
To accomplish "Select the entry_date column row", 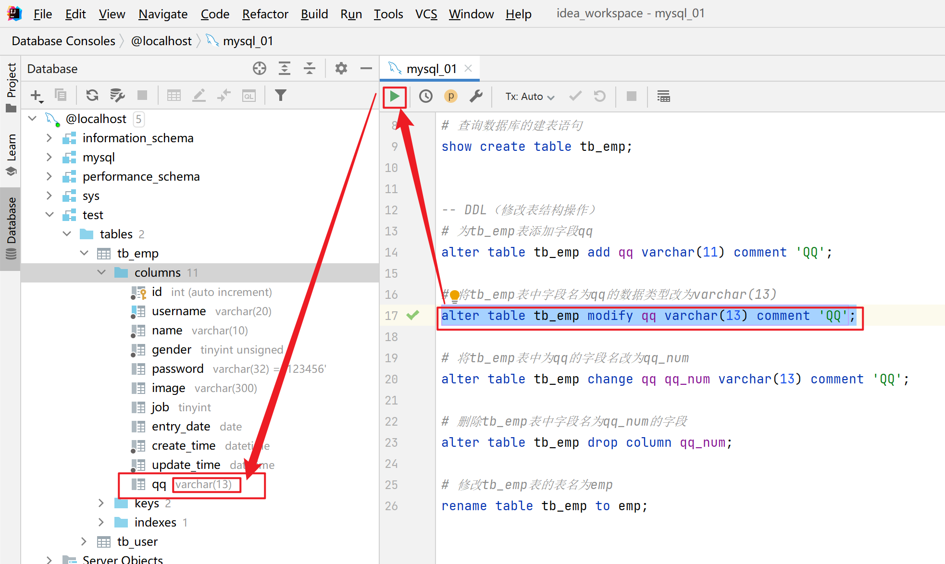I will click(x=200, y=426).
